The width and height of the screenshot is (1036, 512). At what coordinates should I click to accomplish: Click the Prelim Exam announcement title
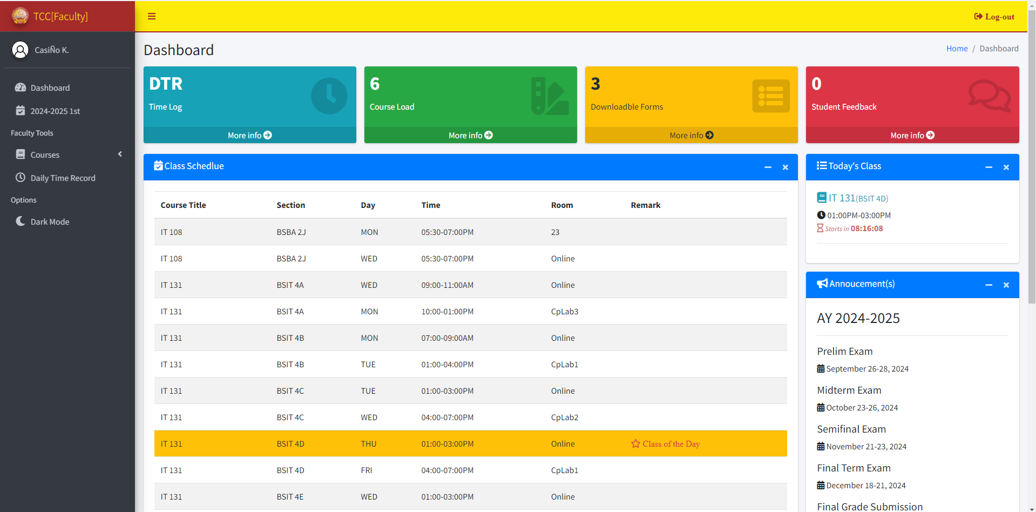click(x=844, y=351)
